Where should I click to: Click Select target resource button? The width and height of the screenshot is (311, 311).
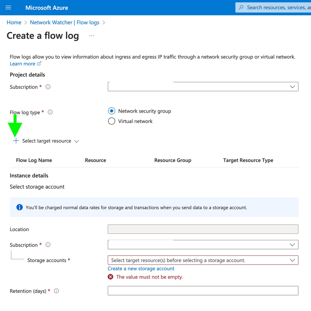click(46, 141)
